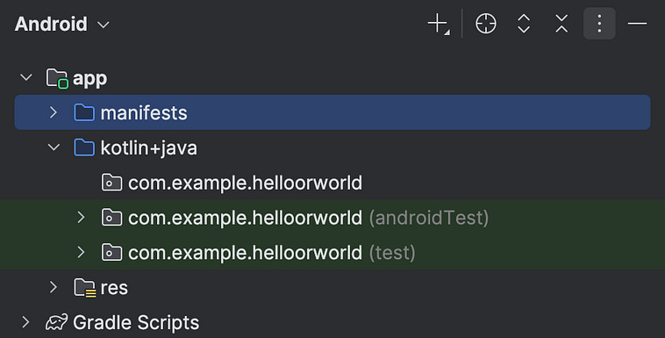Hide the project panel with minus icon
665x338 pixels.
[x=637, y=24]
